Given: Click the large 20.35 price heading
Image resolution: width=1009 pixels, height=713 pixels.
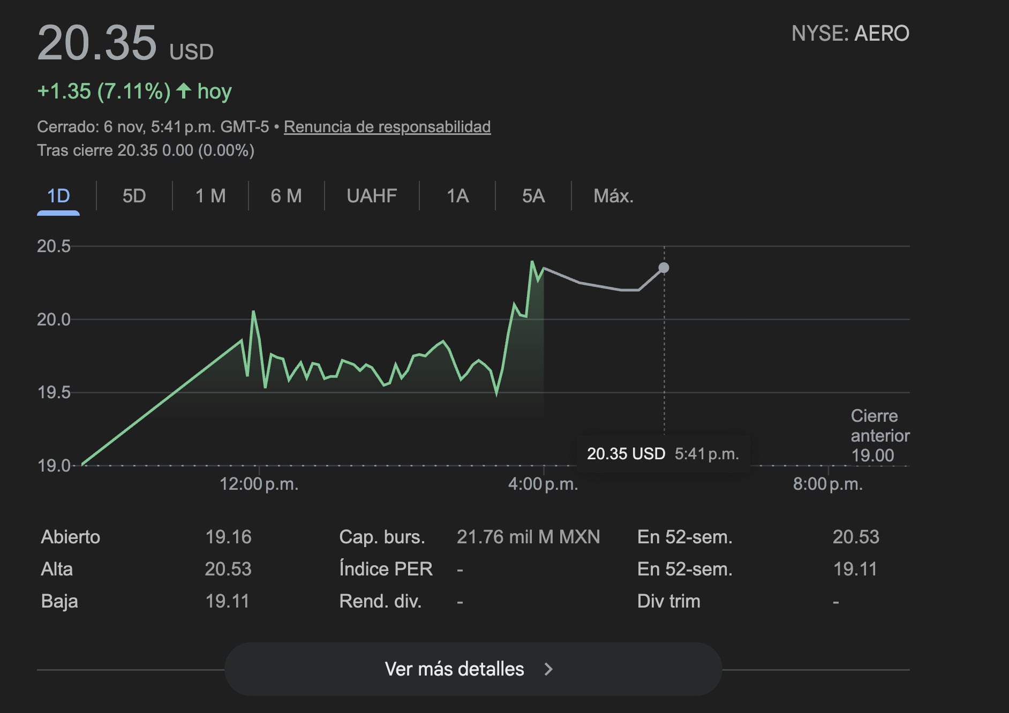Looking at the screenshot, I should click(97, 43).
